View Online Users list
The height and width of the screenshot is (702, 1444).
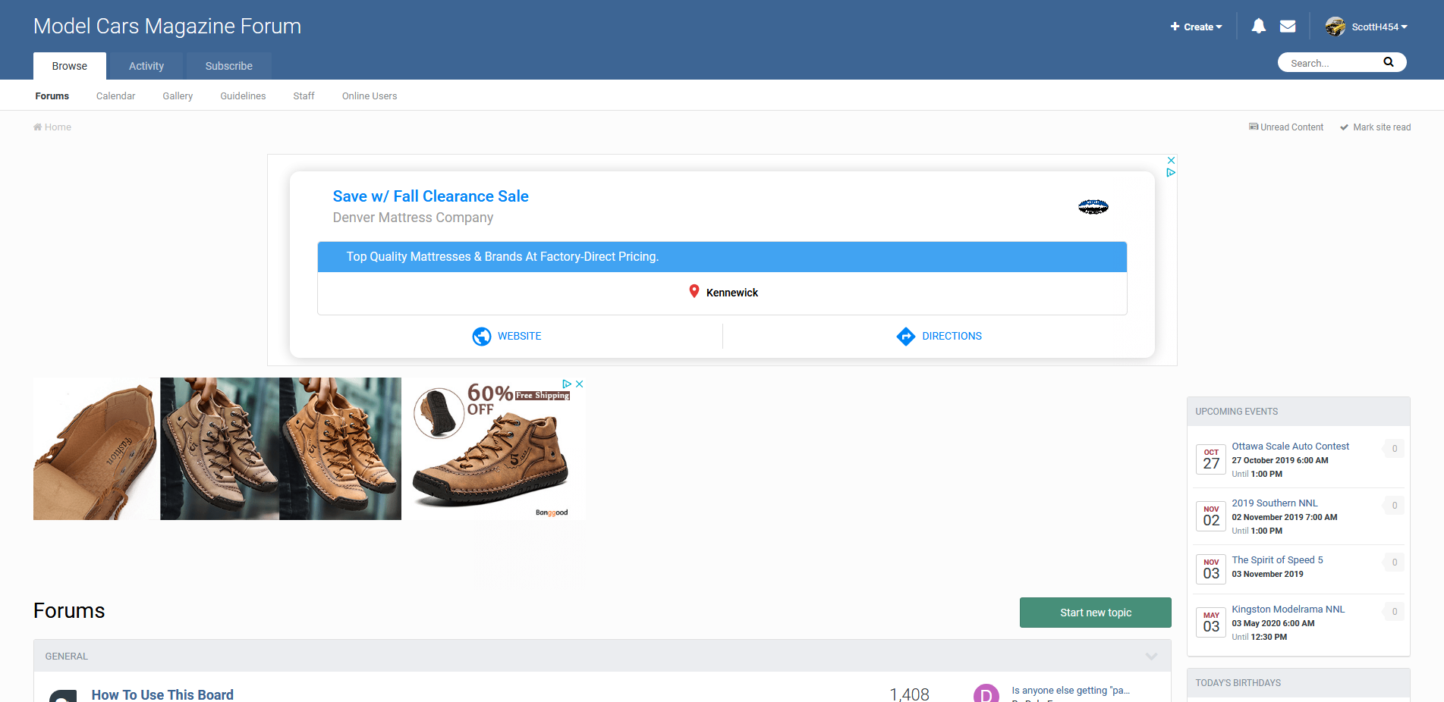click(x=370, y=96)
